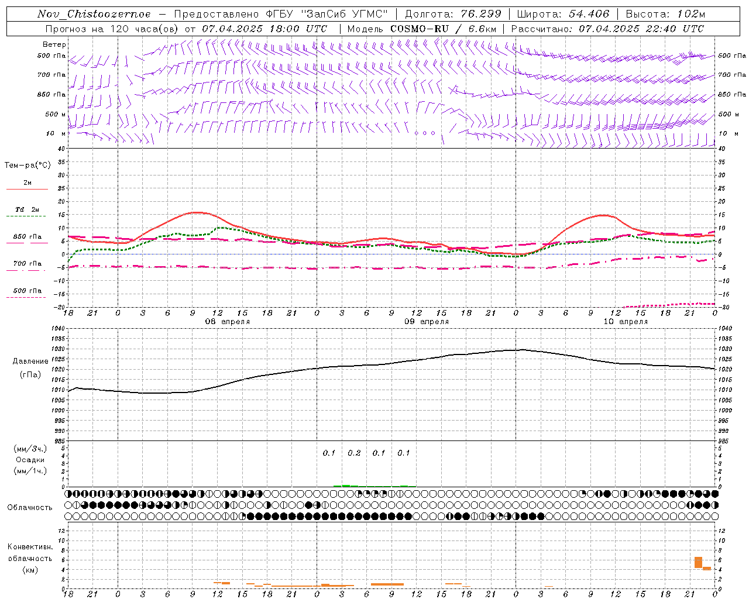The height and width of the screenshot is (599, 749).
Task: Click the 0.2 precipitation amount value
Action: 354,453
